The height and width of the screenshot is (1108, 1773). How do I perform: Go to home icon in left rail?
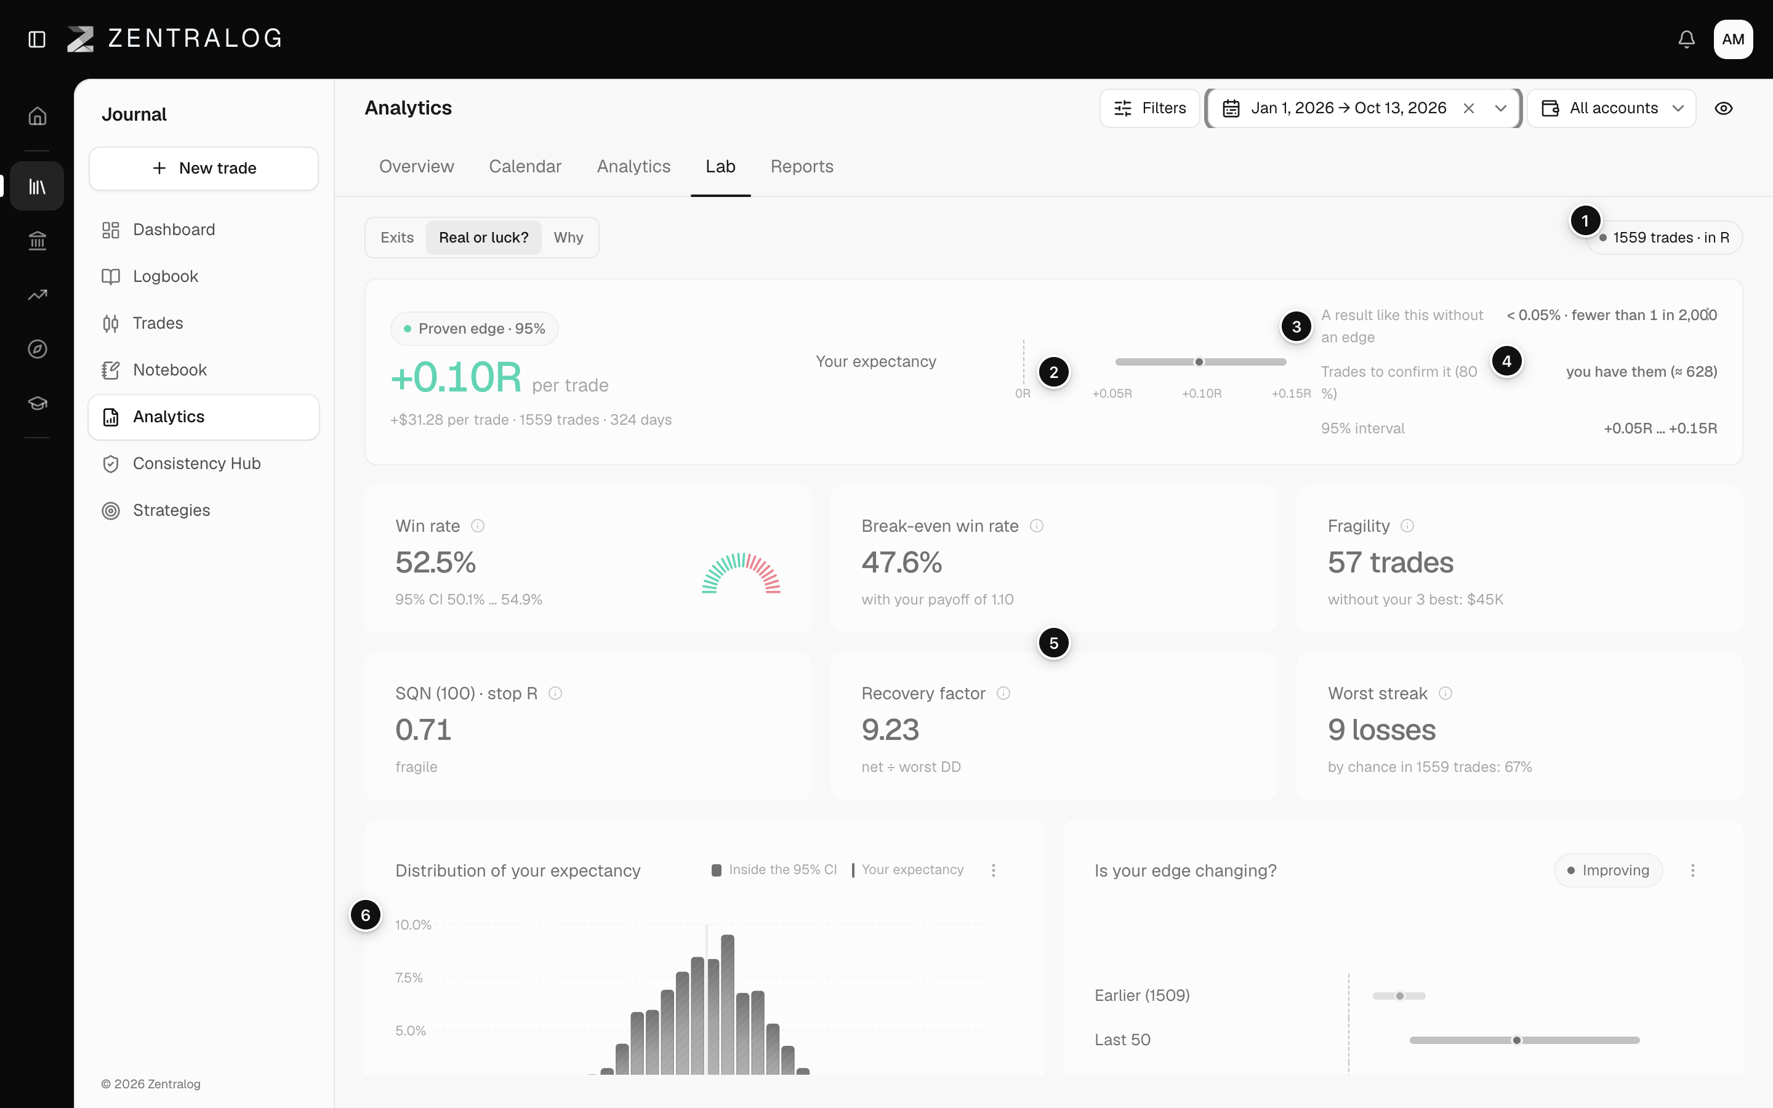[38, 116]
